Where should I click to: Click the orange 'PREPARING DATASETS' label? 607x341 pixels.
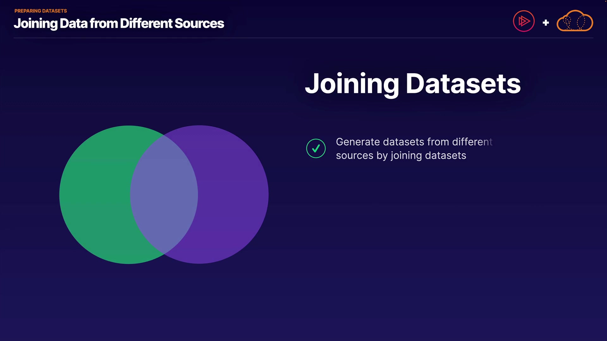40,11
